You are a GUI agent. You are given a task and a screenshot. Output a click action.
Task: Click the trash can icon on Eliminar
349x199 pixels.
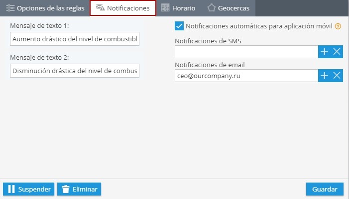(x=66, y=189)
